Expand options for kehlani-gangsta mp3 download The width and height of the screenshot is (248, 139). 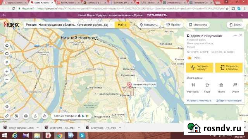[38, 128]
